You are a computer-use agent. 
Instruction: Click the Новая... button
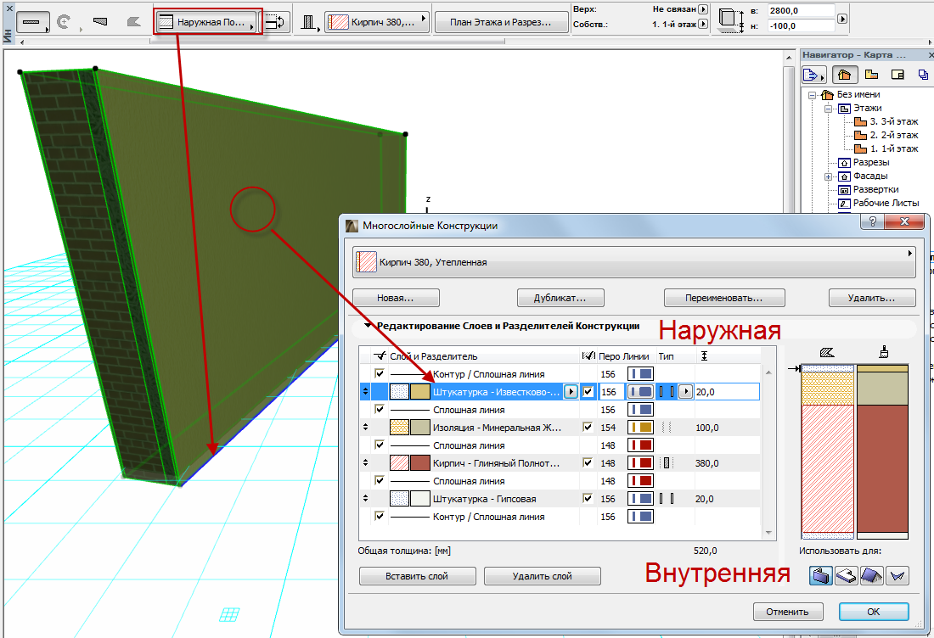[x=396, y=298]
